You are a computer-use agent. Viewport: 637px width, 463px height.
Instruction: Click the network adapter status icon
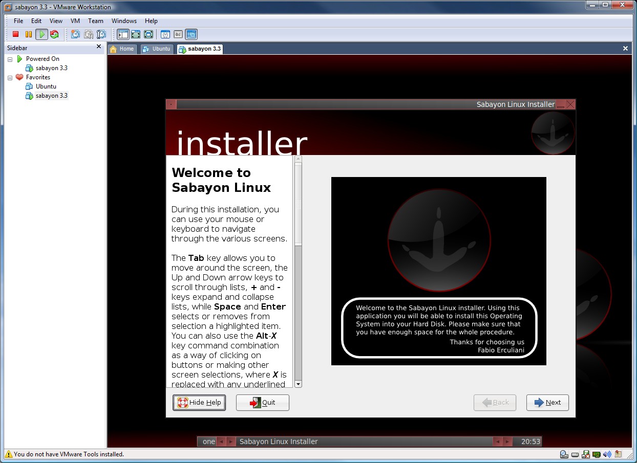pos(597,454)
